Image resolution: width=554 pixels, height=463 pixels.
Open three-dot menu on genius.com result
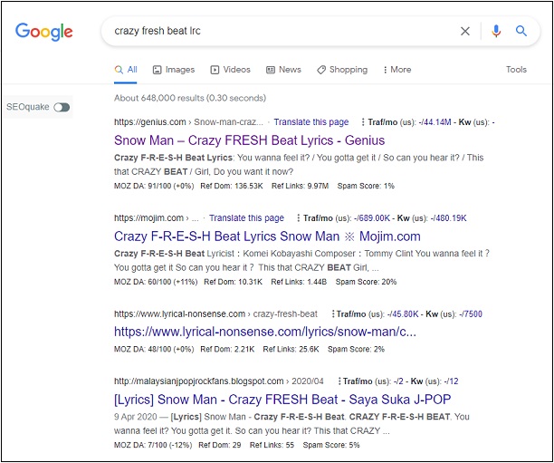click(363, 122)
